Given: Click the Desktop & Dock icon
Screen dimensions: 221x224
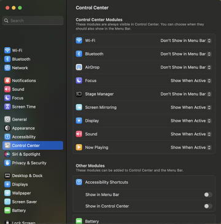Looking at the screenshot, I should [7, 176].
